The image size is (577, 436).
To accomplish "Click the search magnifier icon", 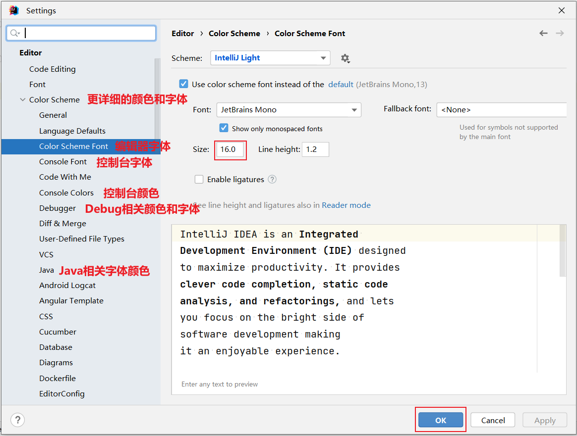I will [x=15, y=33].
